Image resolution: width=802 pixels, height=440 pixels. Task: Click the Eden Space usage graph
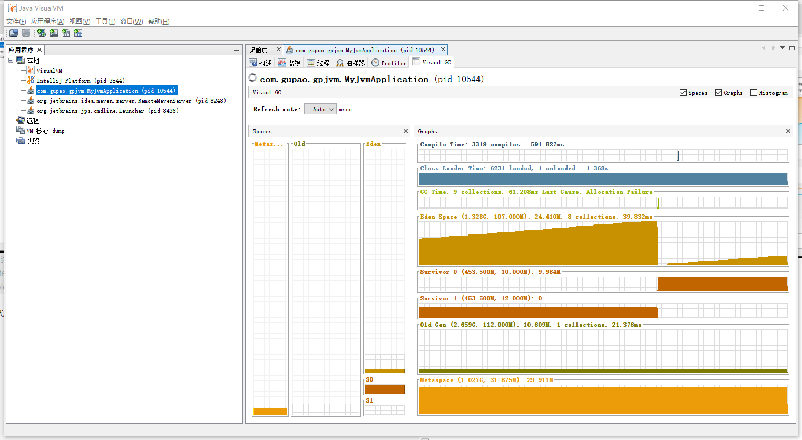[x=603, y=243]
